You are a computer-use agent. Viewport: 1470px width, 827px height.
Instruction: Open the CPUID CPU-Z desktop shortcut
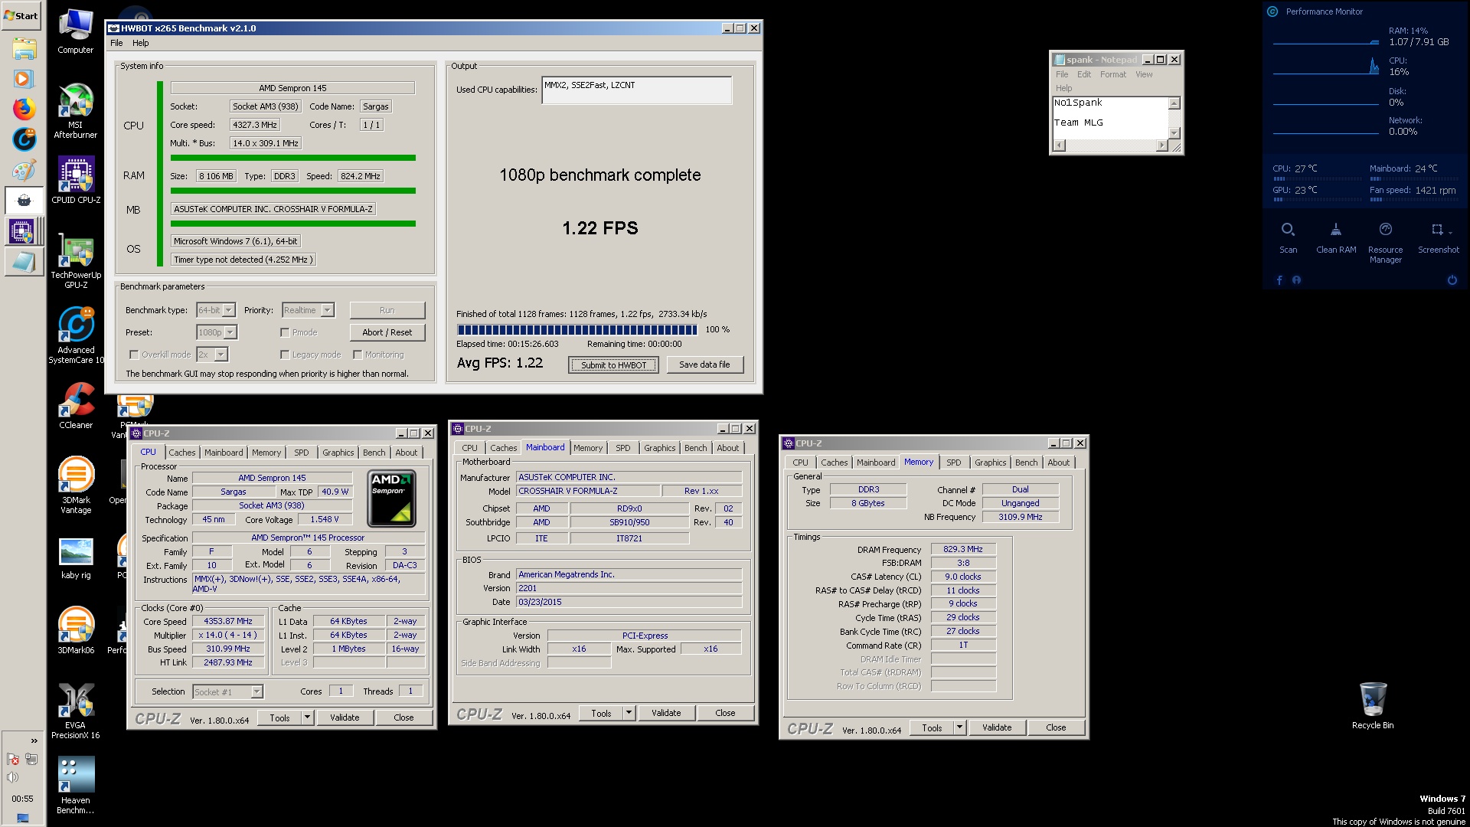pos(76,181)
